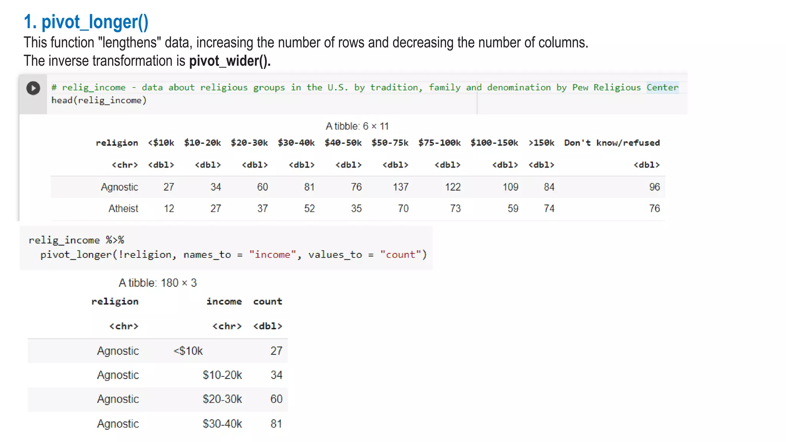Click 'A tibble: 6 × 11' caption

(357, 126)
